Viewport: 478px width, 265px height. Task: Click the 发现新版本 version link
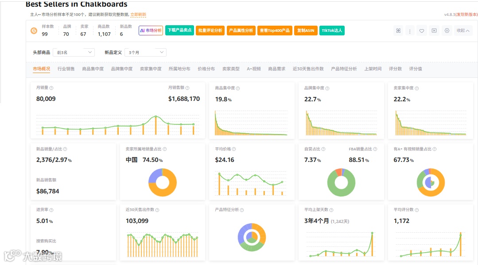tap(466, 15)
